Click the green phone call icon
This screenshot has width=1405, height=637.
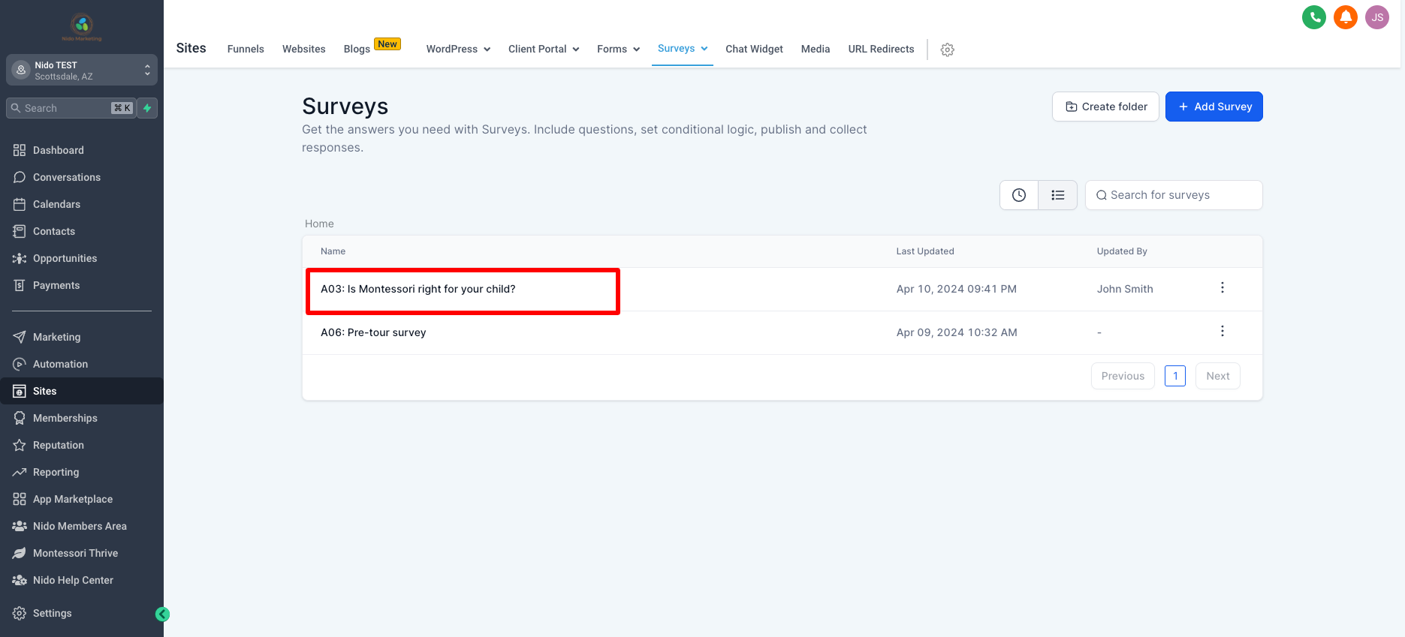[1314, 17]
